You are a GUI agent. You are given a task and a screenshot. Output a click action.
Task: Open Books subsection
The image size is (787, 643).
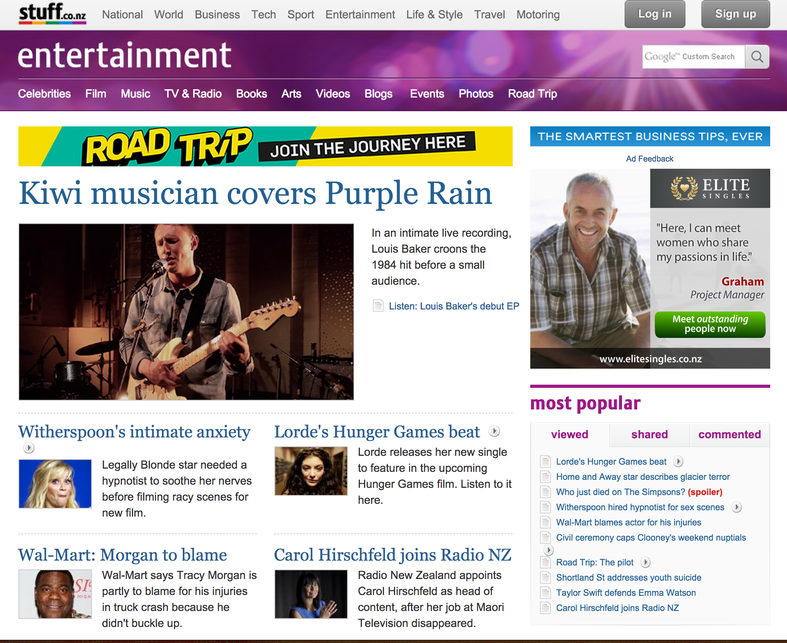coord(252,94)
